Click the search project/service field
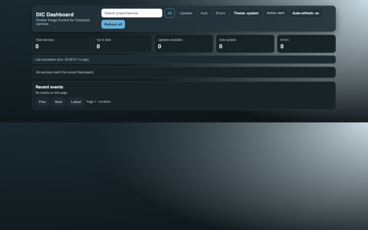The image size is (368, 230). [132, 13]
